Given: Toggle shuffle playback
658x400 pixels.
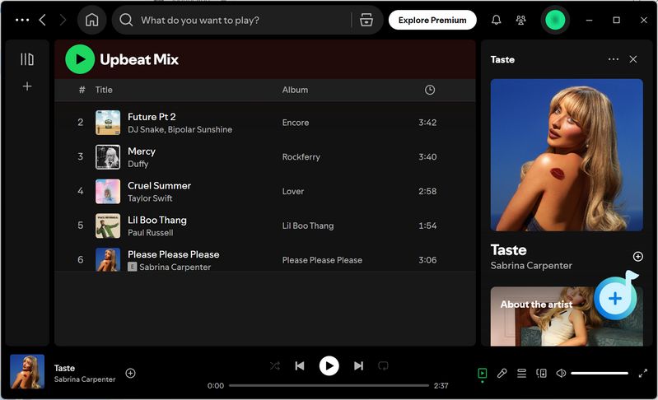Looking at the screenshot, I should pos(275,365).
